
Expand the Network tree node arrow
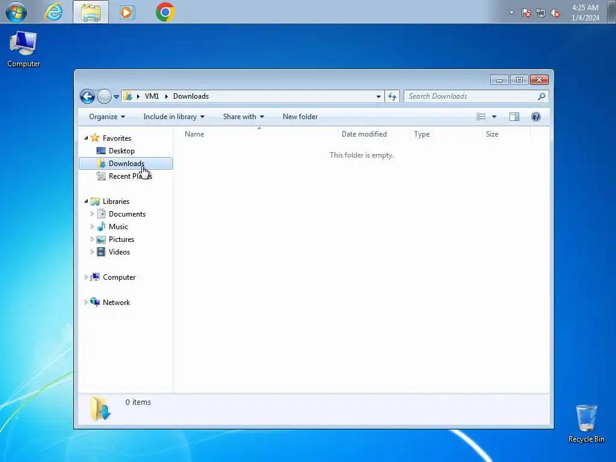tap(86, 302)
